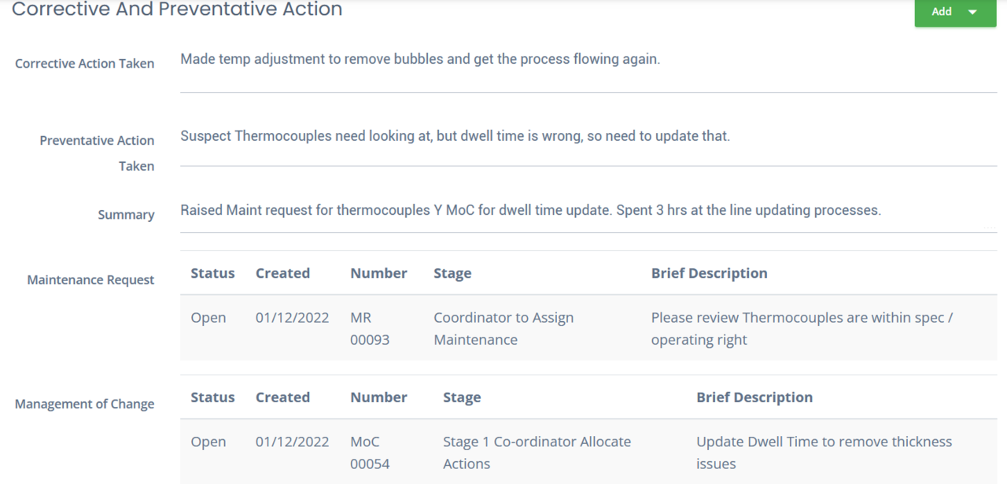Select the 'Coordinator to Assign Maintenance' stage cell
Screen dimensions: 1007x484
coord(503,329)
